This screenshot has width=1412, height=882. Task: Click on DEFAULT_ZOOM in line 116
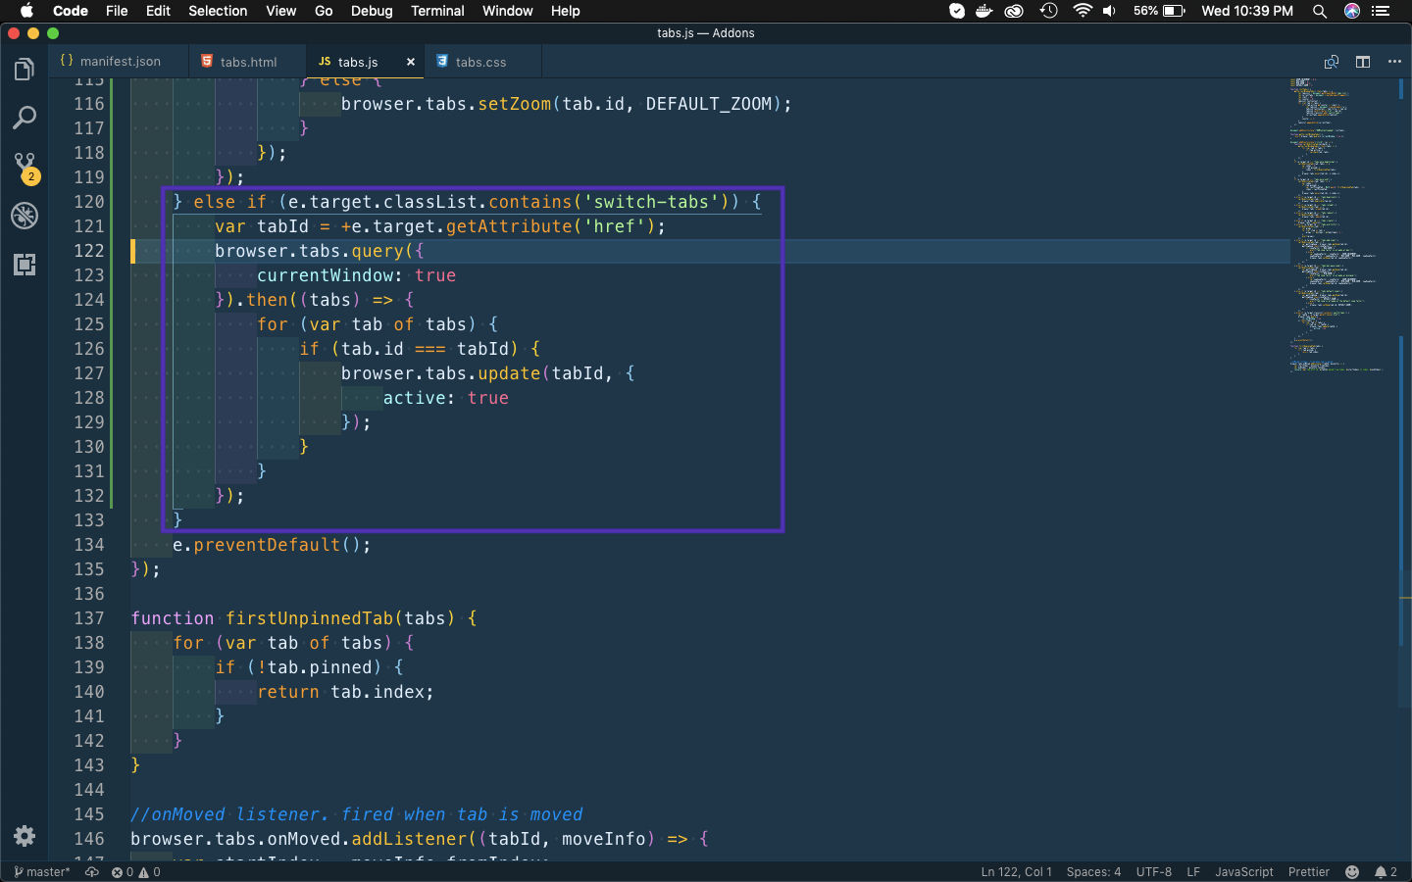coord(709,104)
